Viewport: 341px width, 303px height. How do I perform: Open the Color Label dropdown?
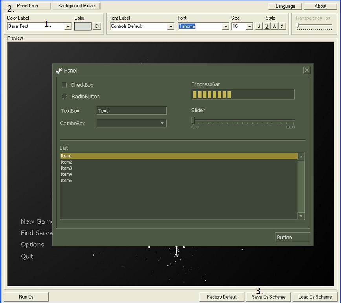[68, 26]
